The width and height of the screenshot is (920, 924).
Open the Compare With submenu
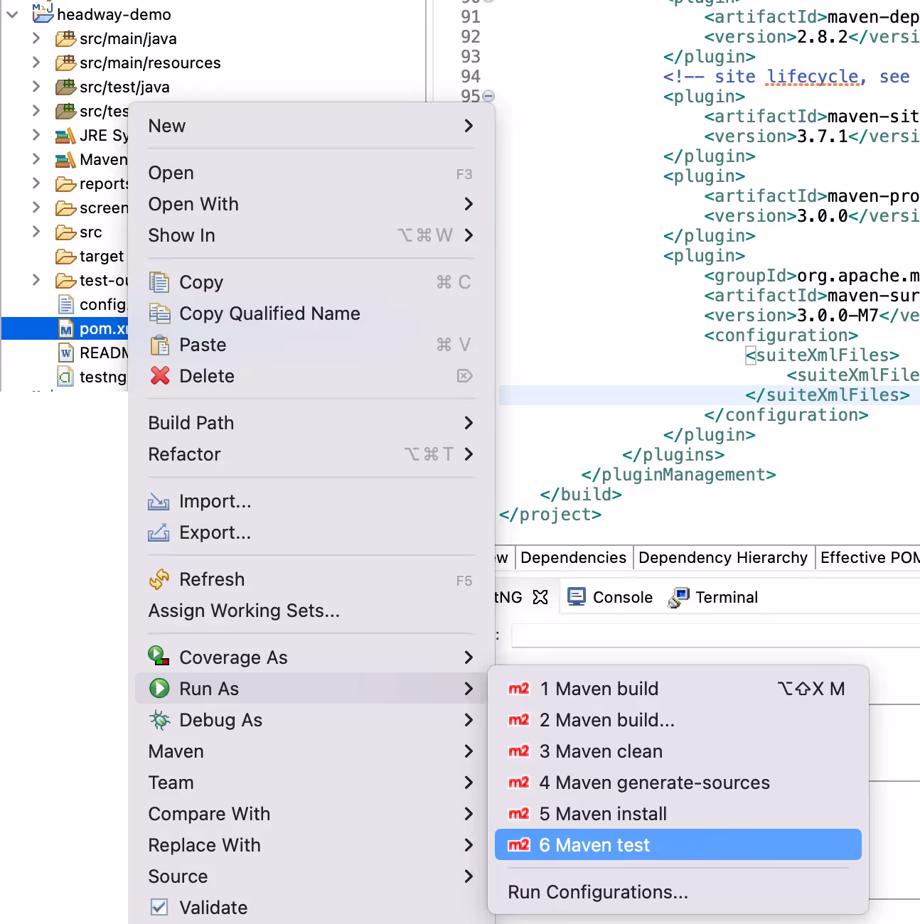coord(311,814)
